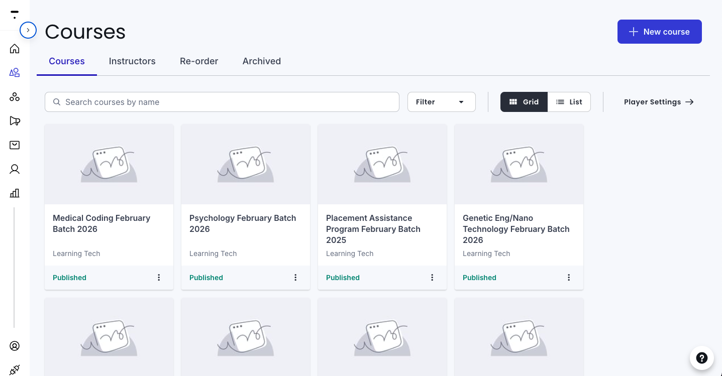
Task: Open the Communities section from the sidebar
Action: pos(15,96)
